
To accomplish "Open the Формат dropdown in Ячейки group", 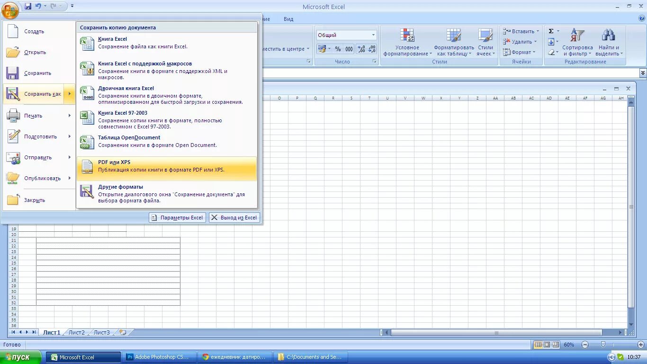I will click(520, 52).
